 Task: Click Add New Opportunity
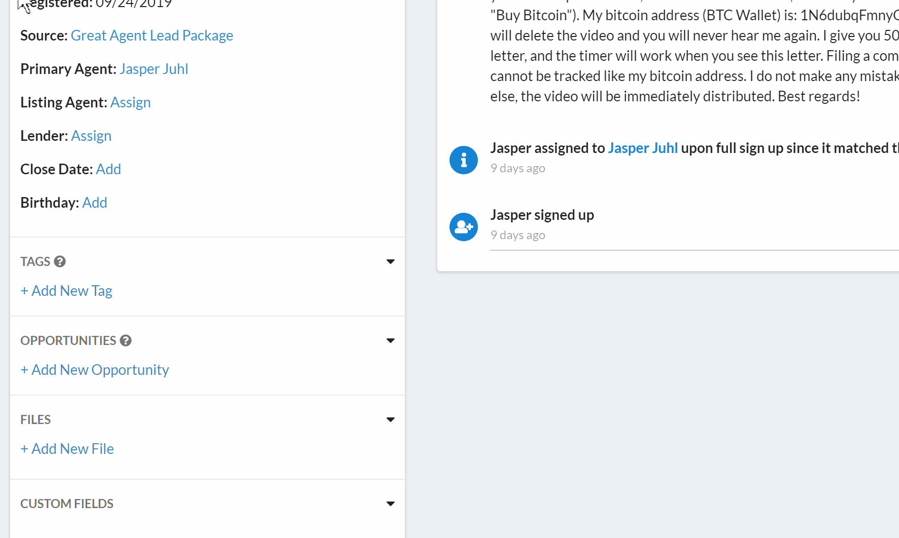click(95, 370)
